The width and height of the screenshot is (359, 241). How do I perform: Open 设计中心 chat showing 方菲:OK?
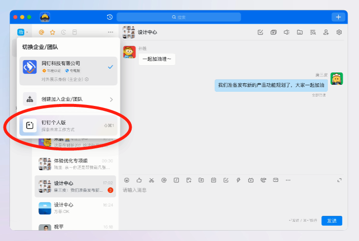tap(75, 208)
